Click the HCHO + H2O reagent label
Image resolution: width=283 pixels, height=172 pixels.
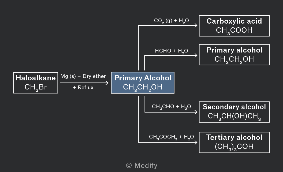pyautogui.click(x=172, y=51)
